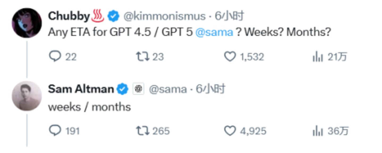Viewport: 382px width, 153px height.
Task: Open view analytics icon on Chubby's tweet
Action: (x=318, y=57)
